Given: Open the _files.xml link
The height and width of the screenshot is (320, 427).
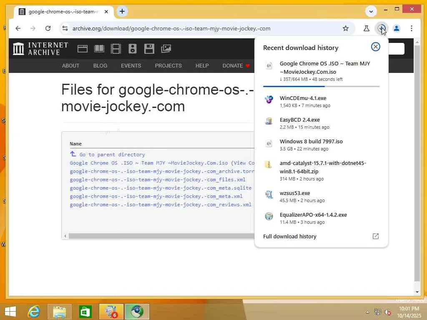Looking at the screenshot, I should [157, 180].
